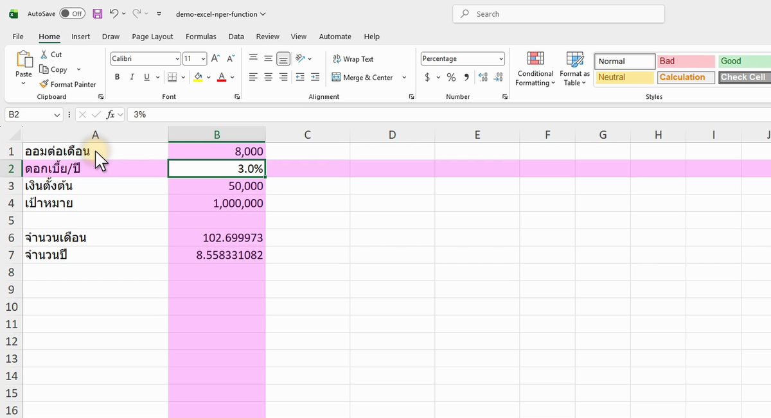Click the Increase Decimal icon

pos(483,77)
